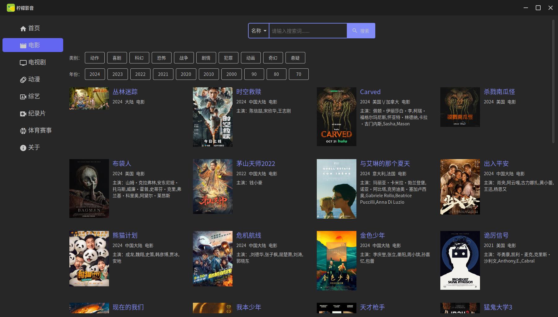Select the 剧情 genre tag
The image size is (558, 317).
click(x=206, y=58)
